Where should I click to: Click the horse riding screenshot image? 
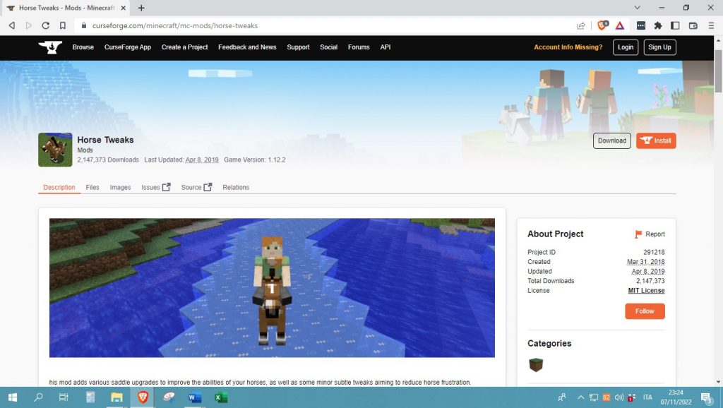[272, 287]
